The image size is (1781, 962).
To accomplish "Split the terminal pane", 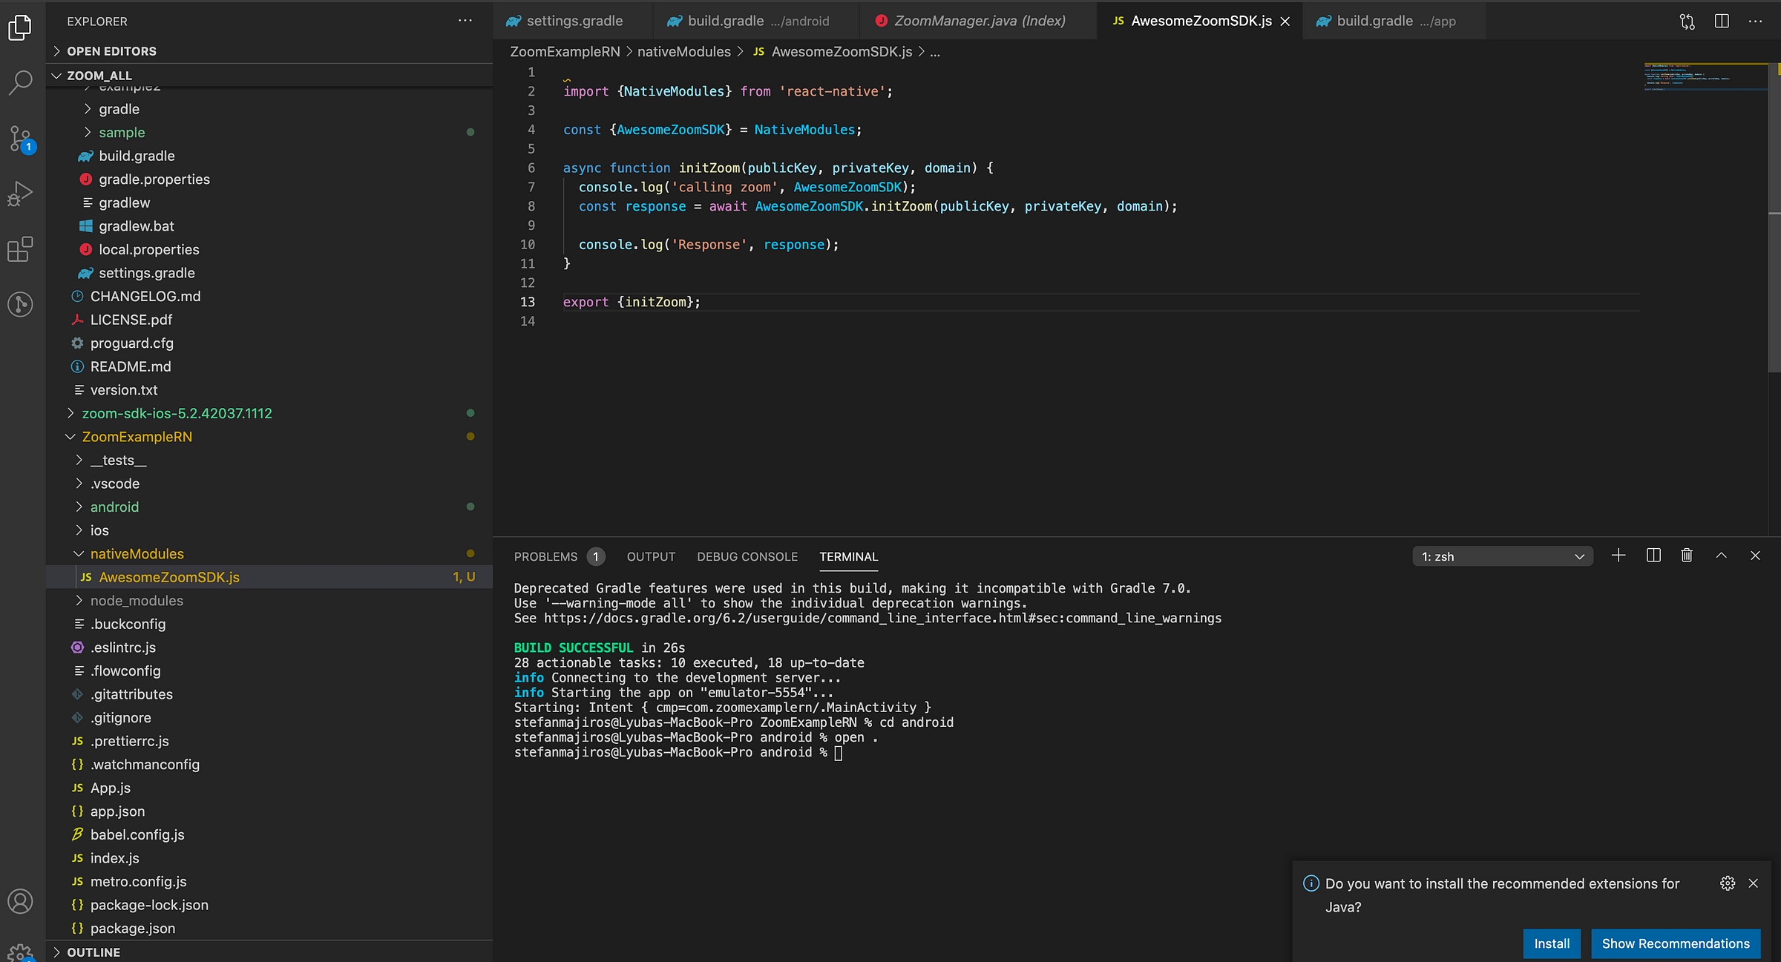I will pyautogui.click(x=1653, y=556).
